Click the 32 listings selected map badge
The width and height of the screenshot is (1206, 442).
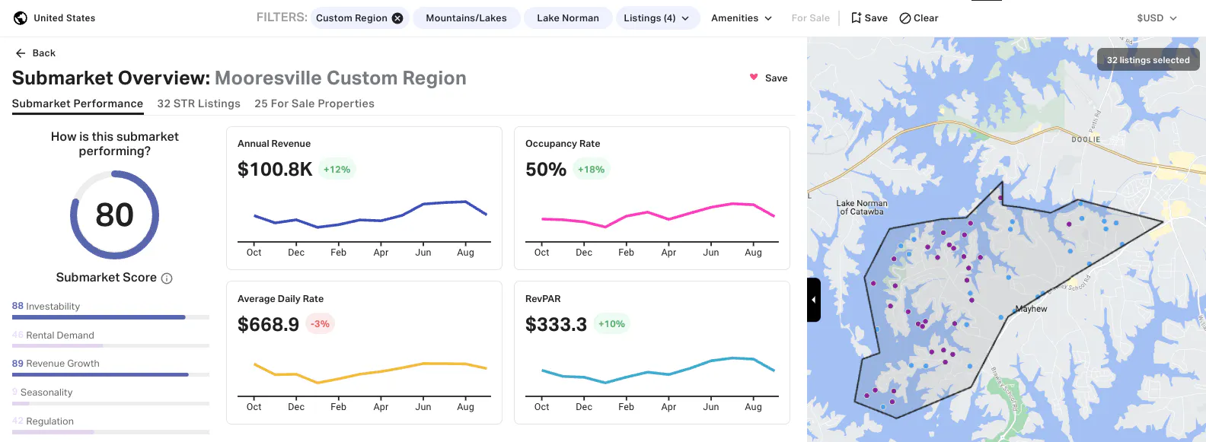(1148, 60)
